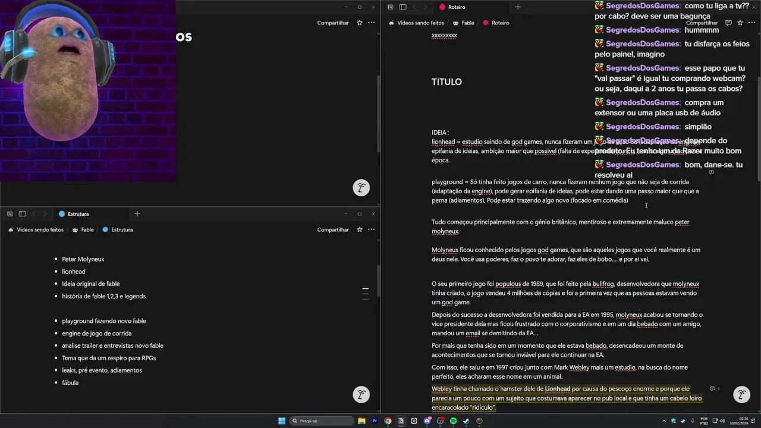
Task: Go back in Roteiro window
Action: tap(414, 7)
